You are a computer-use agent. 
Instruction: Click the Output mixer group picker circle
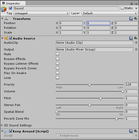(136, 49)
